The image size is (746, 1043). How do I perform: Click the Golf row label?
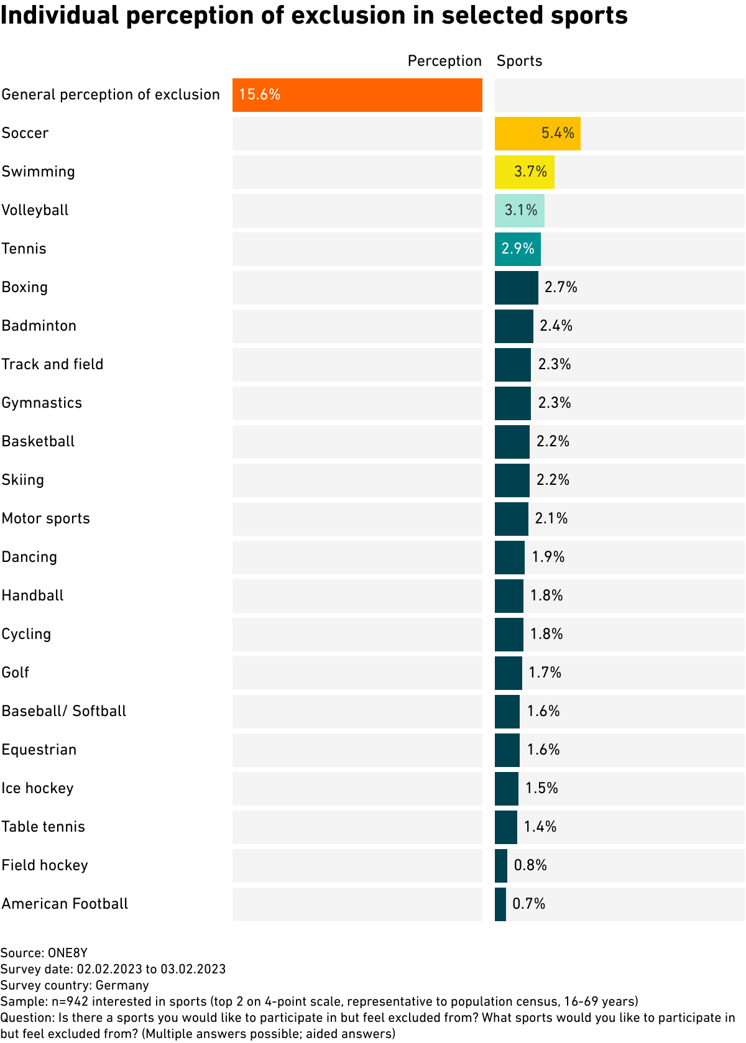tap(16, 673)
